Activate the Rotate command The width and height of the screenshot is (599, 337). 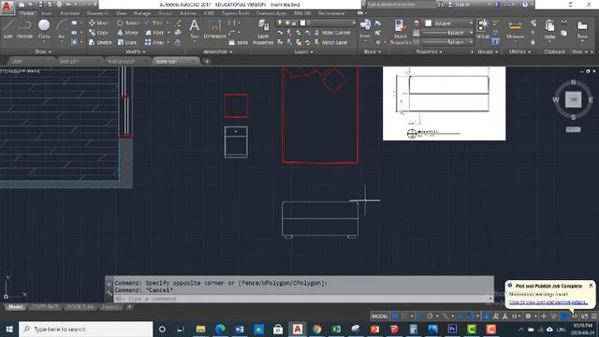point(128,22)
